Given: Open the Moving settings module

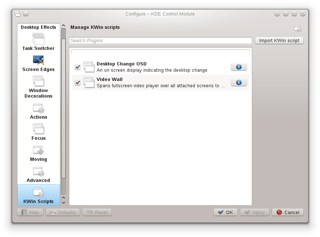Looking at the screenshot, I should 39,153.
